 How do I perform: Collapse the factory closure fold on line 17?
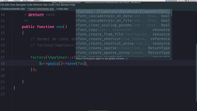click(x=12, y=58)
